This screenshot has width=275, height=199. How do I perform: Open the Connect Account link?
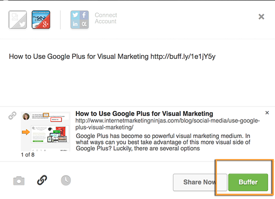coord(106,18)
